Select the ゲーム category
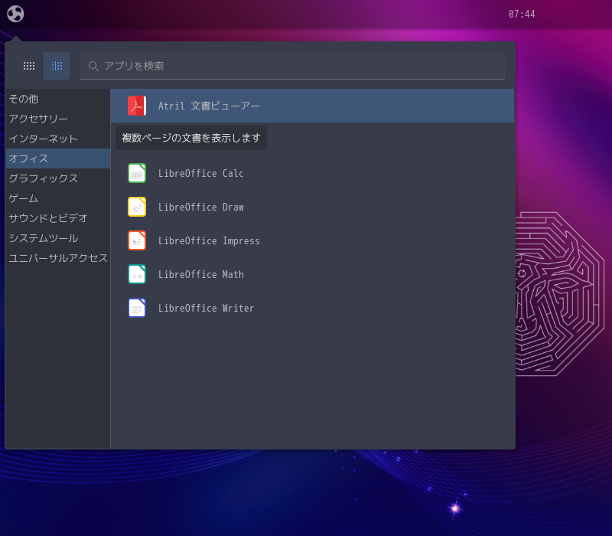Screen dimensions: 612x536 click(58, 198)
